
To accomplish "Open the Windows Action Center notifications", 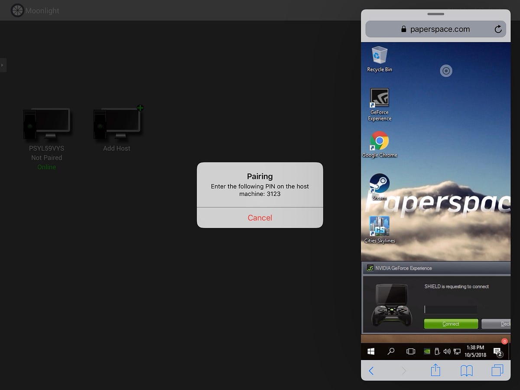I will (497, 351).
